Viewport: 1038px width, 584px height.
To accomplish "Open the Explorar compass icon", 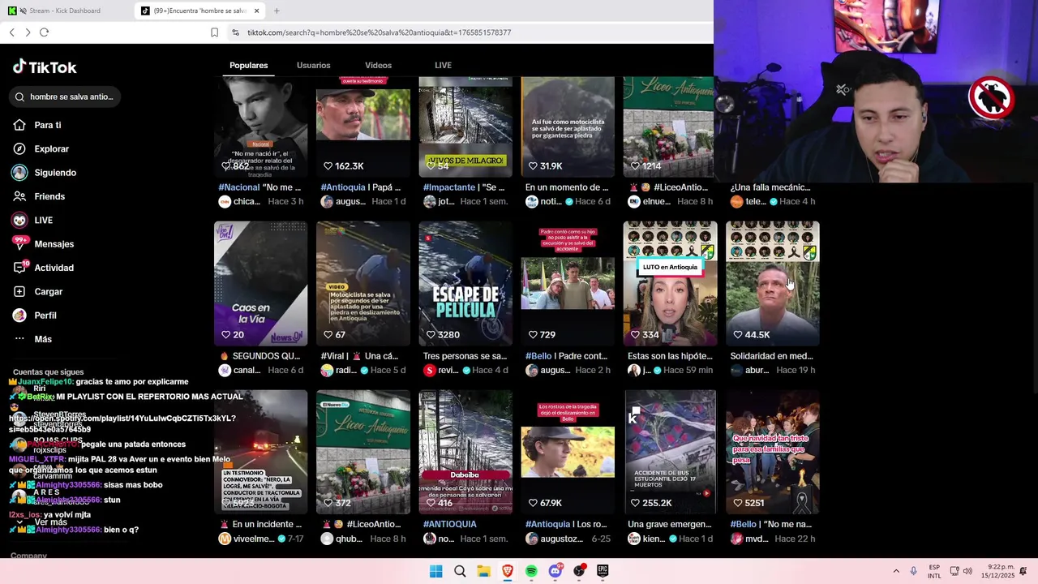I will tap(19, 148).
